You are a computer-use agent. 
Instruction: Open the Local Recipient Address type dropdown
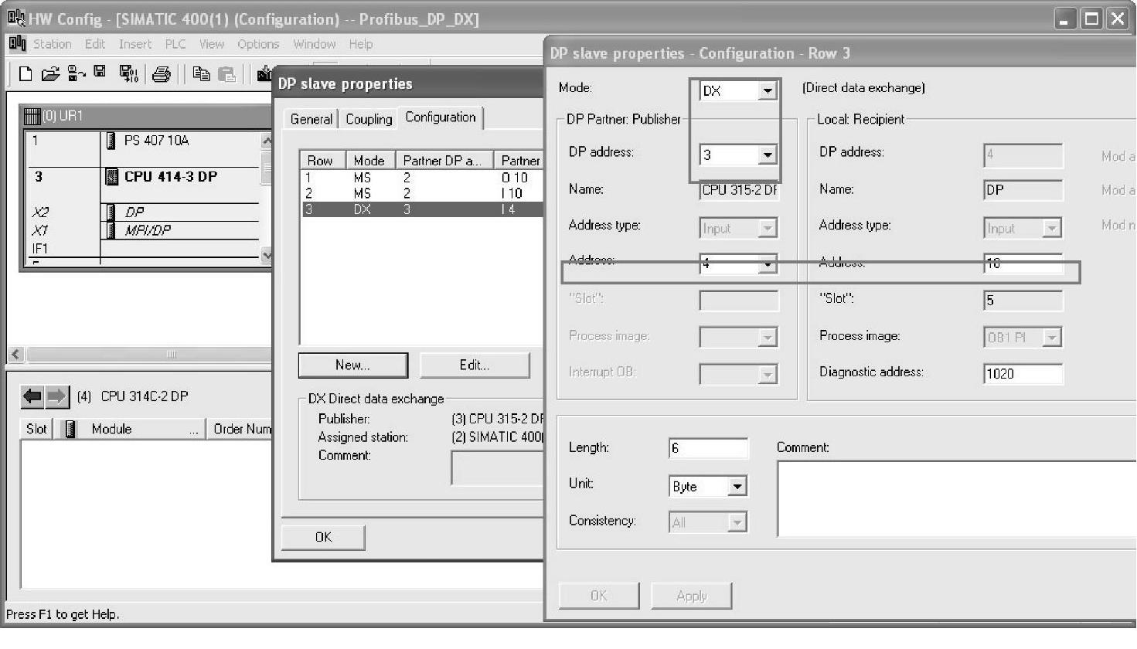[1051, 229]
